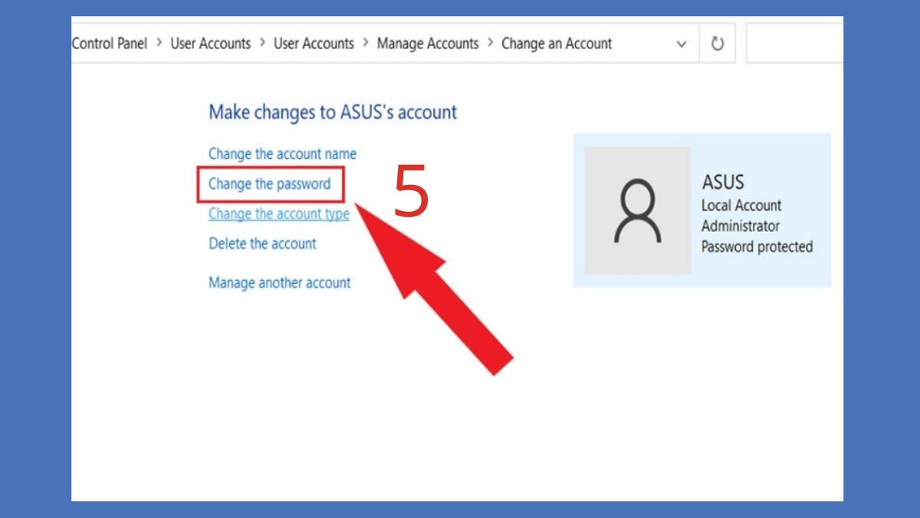This screenshot has width=920, height=518.
Task: Open the Change the account name link
Action: pos(282,154)
